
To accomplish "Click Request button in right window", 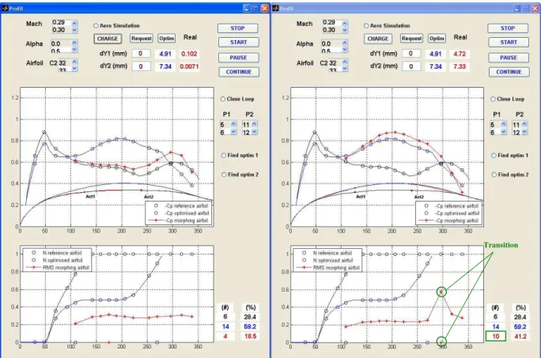I will [411, 38].
